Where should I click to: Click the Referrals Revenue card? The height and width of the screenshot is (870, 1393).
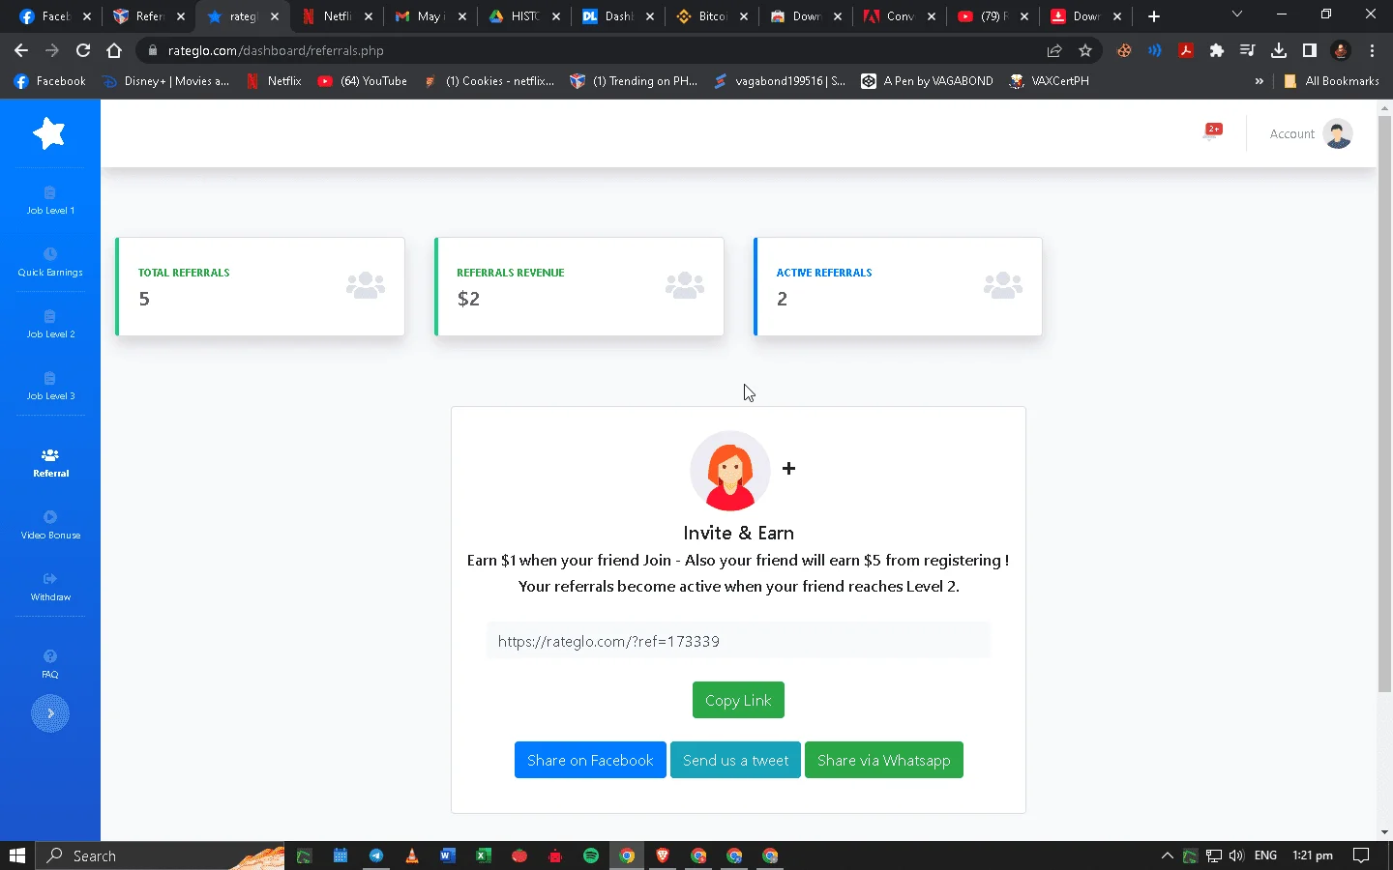tap(579, 286)
